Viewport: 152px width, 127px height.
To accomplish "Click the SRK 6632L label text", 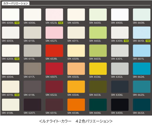I will click(139, 113).
